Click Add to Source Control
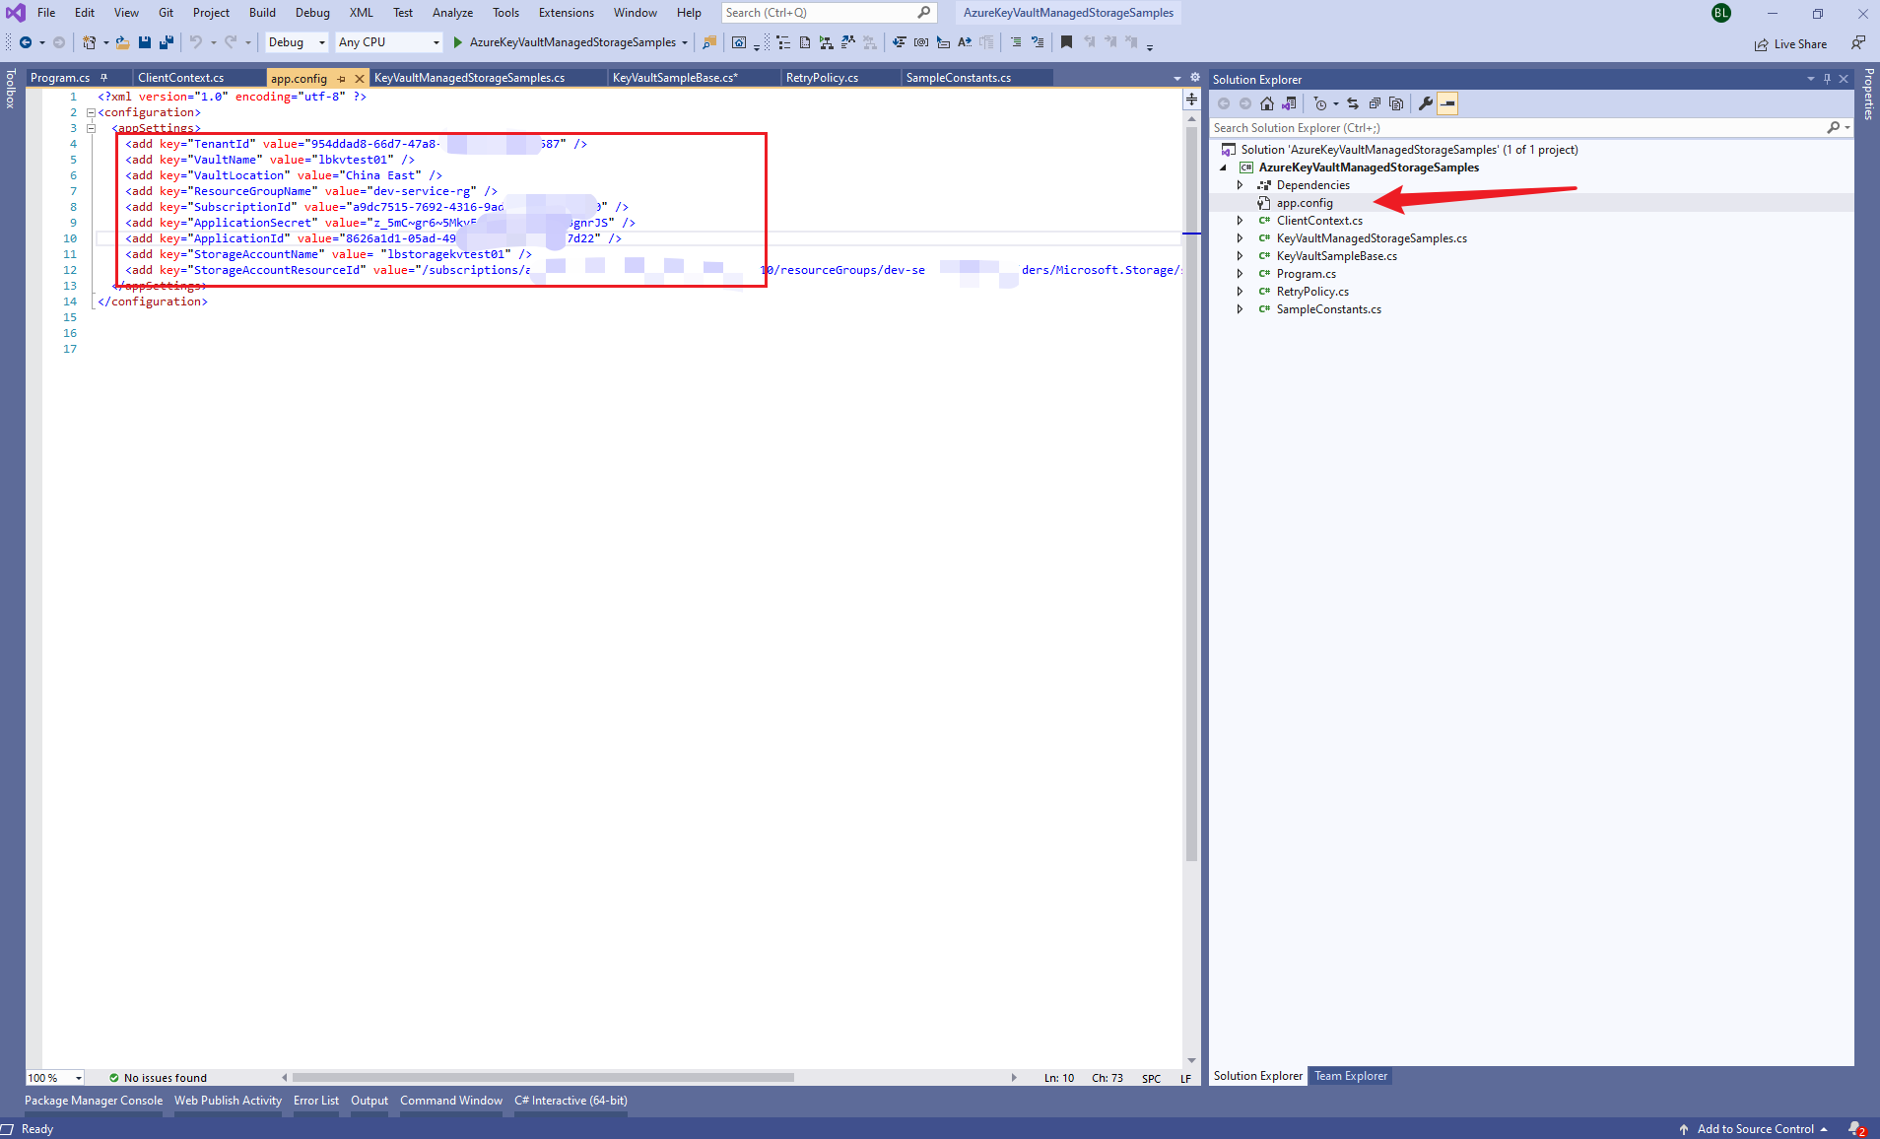This screenshot has height=1139, width=1880. pyautogui.click(x=1754, y=1129)
